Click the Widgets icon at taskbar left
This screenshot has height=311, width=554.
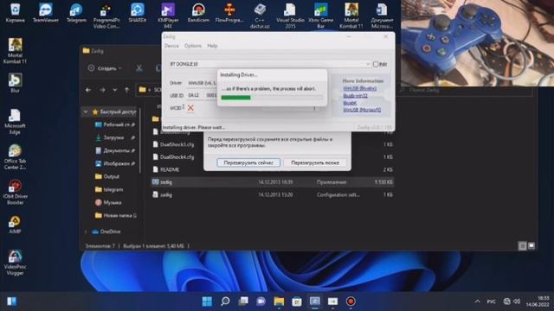[11, 301]
